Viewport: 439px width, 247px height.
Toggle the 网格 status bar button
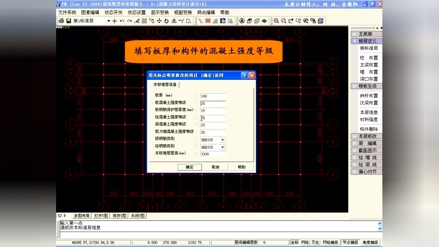coord(305,242)
